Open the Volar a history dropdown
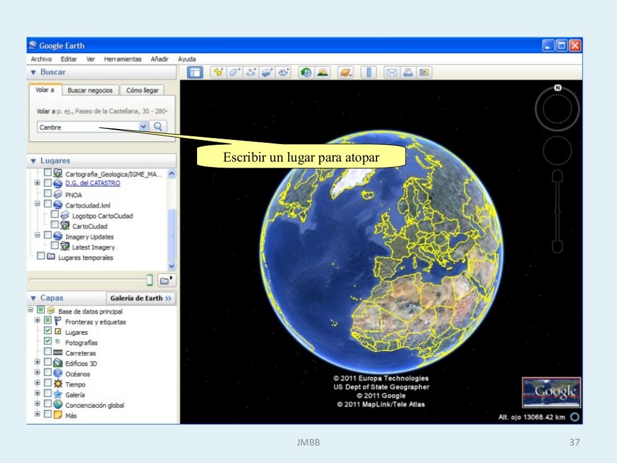Screen dimensions: 617x463 tap(143, 127)
